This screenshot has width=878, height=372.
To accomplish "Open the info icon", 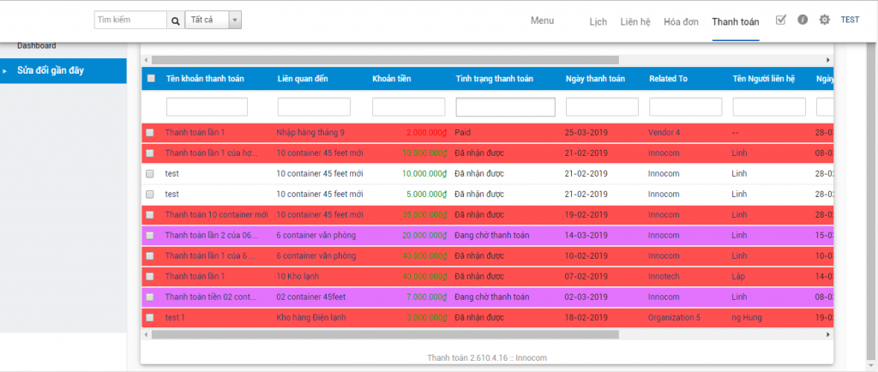I will pos(803,20).
